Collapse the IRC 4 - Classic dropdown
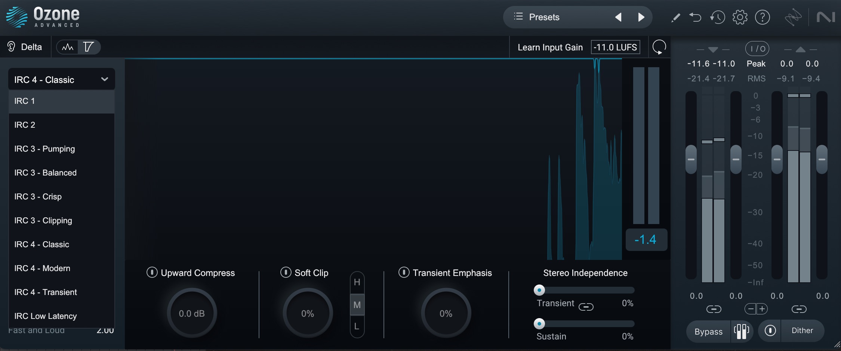 tap(62, 79)
